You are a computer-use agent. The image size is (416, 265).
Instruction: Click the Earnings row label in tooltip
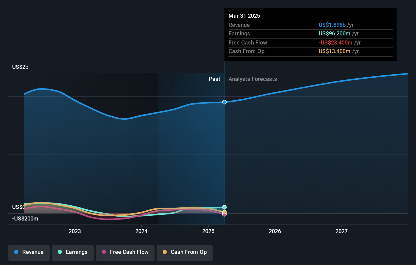(239, 33)
